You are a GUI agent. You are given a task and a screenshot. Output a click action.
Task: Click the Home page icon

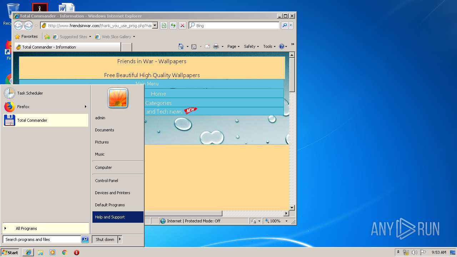pyautogui.click(x=181, y=46)
